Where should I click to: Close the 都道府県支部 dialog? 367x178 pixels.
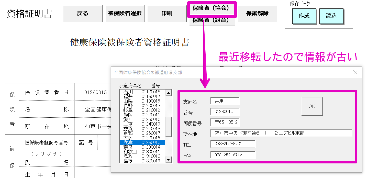355,72
